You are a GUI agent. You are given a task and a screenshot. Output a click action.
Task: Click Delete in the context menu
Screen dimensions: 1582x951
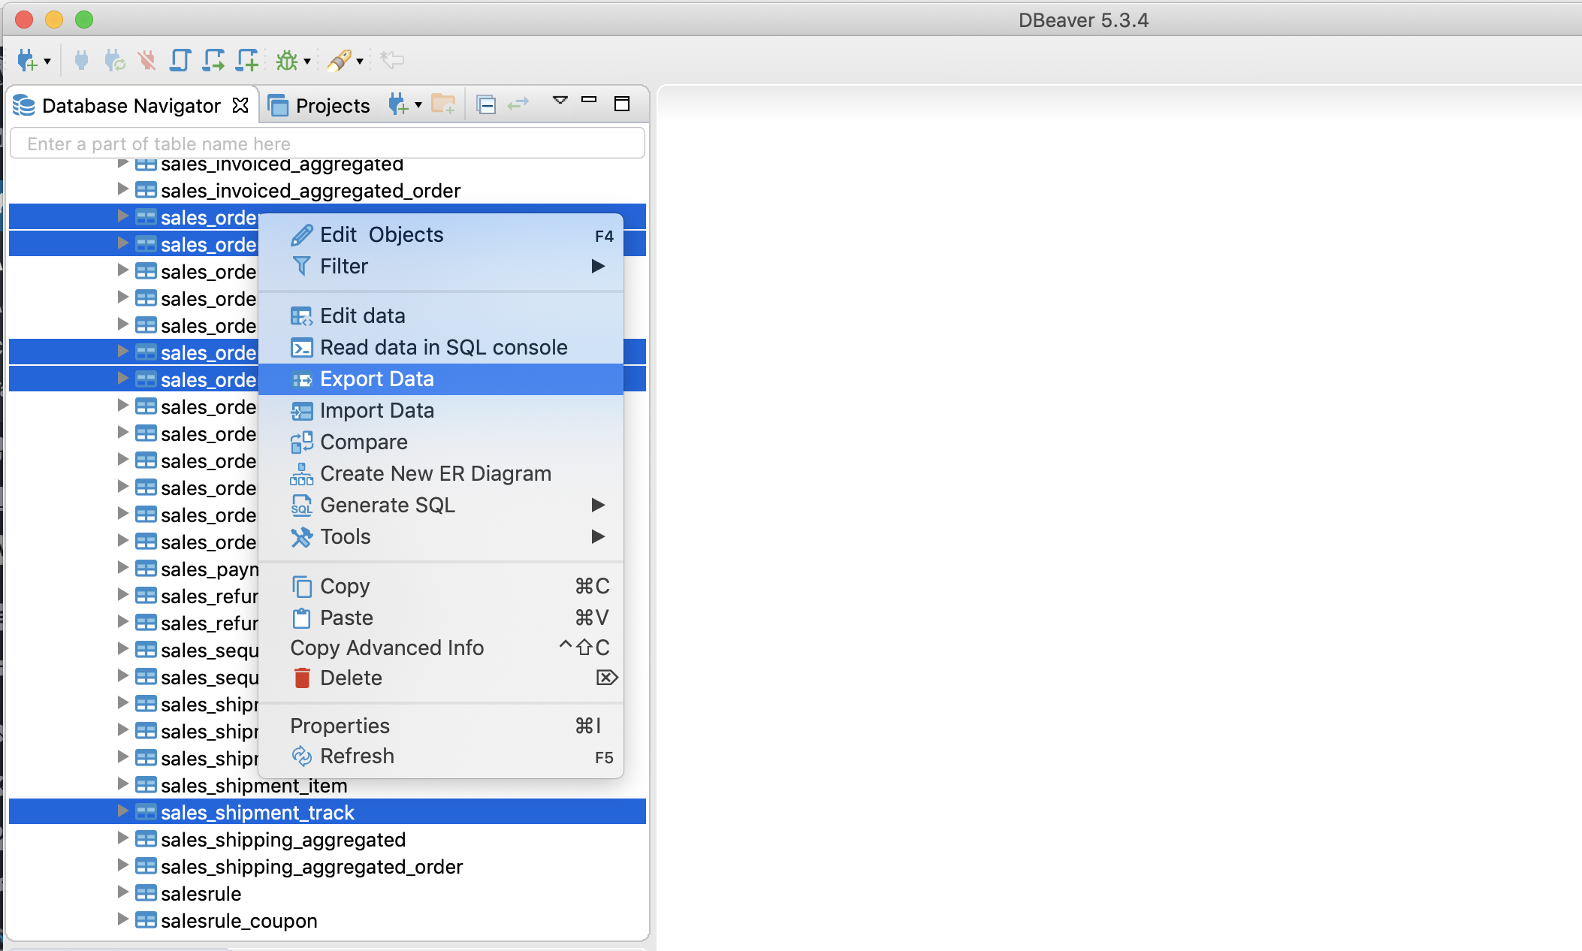tap(351, 678)
